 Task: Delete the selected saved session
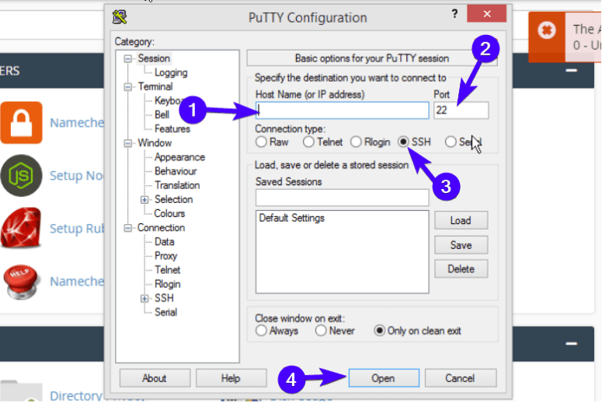461,269
